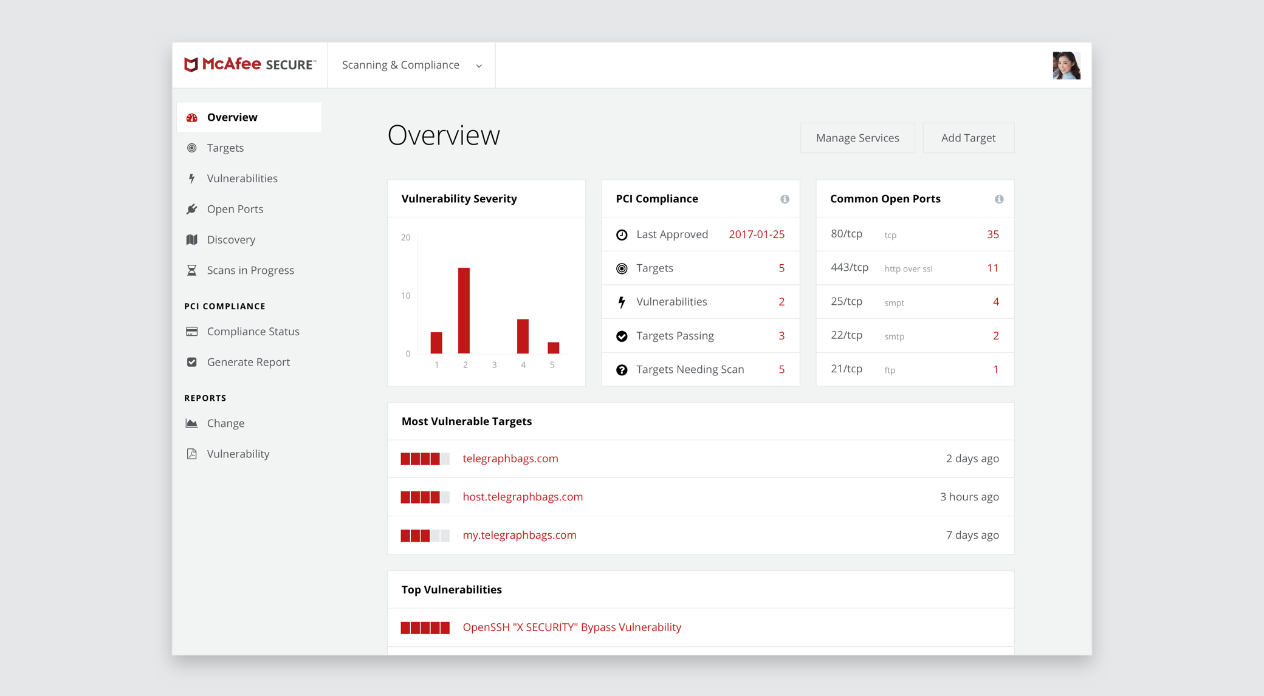
Task: Click the telegraphbags.com vulnerable target link
Action: [510, 458]
